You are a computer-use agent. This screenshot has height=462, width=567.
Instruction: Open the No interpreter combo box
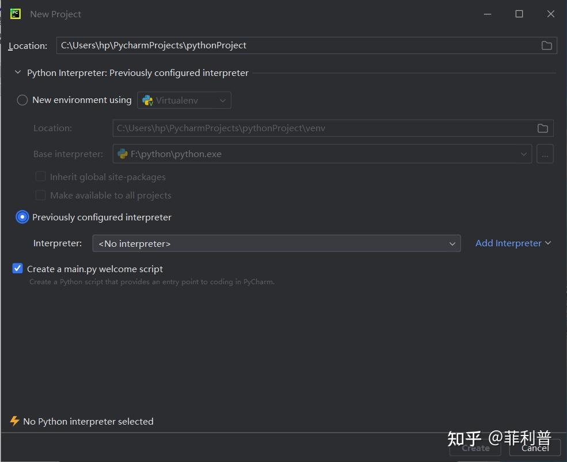point(277,243)
